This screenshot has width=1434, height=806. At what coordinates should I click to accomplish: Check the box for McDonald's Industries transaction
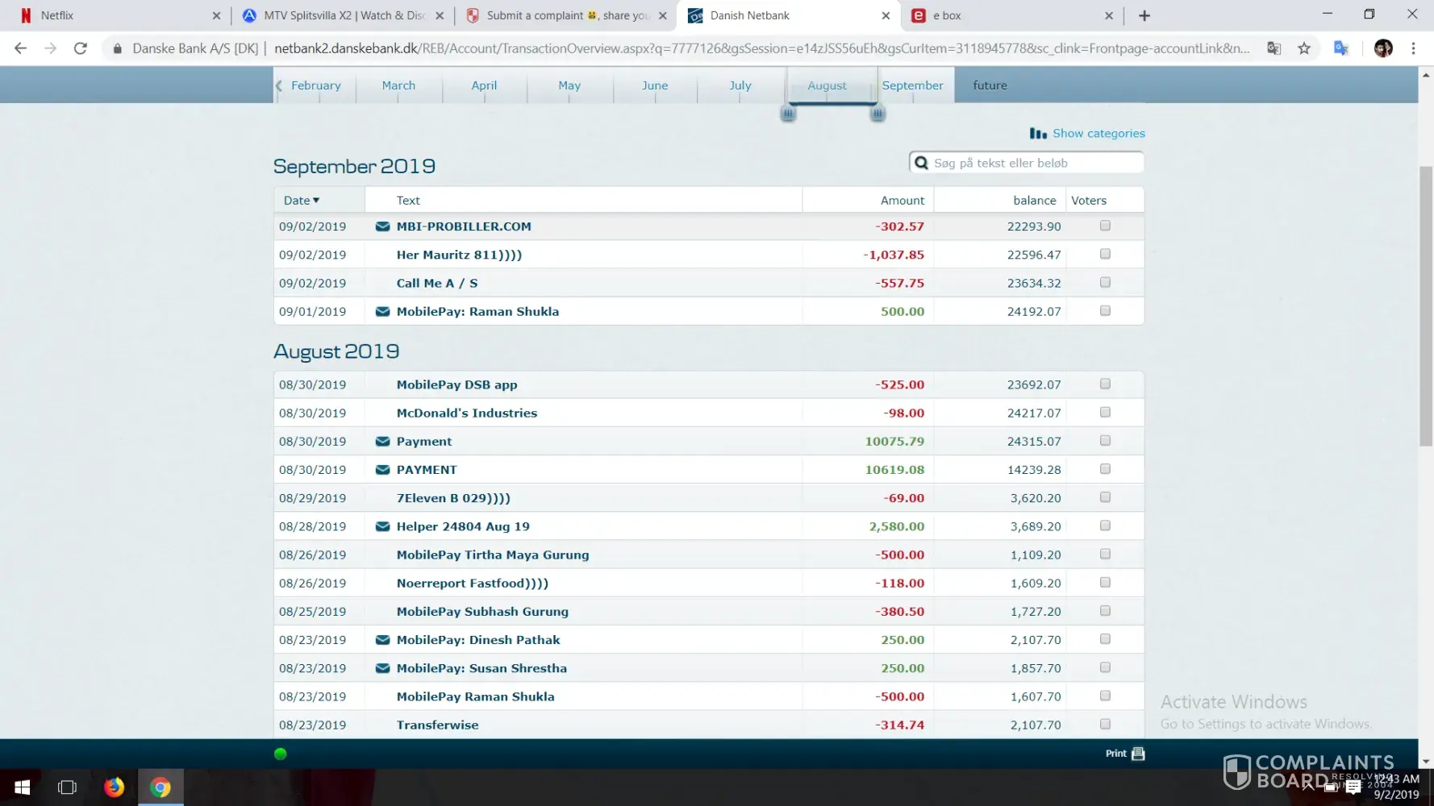tap(1105, 413)
